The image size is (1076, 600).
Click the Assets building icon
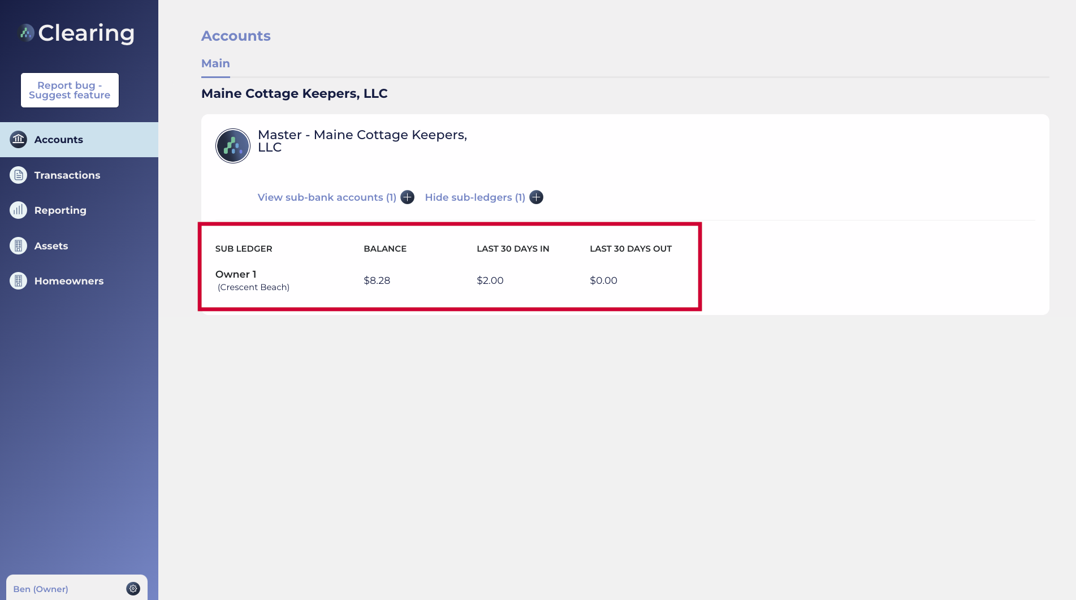(x=19, y=246)
